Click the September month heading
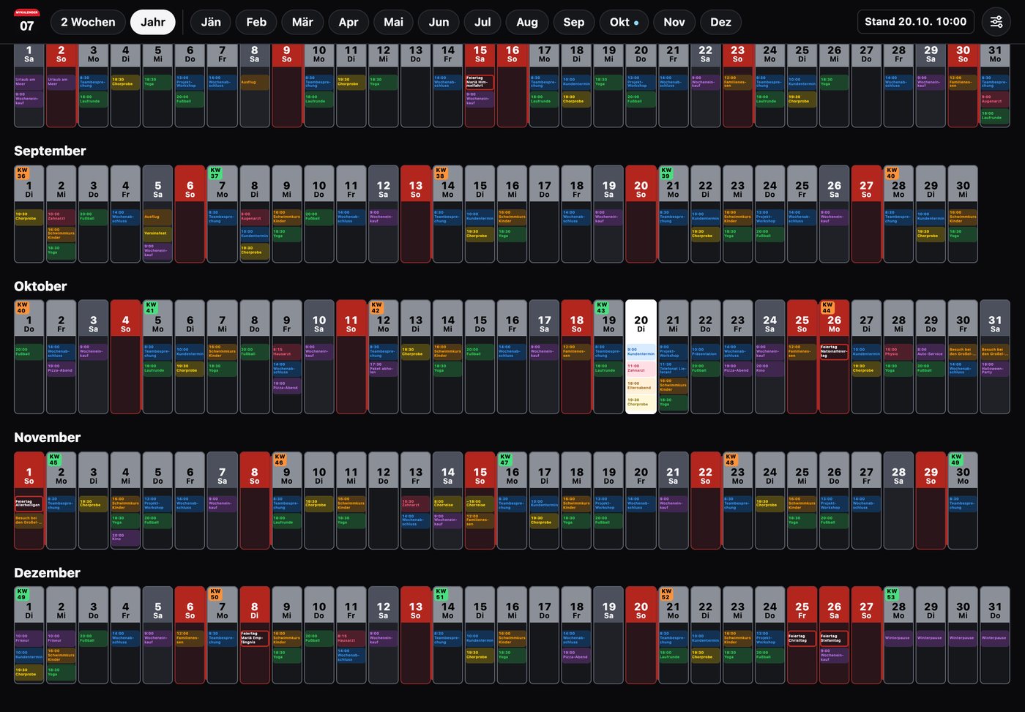This screenshot has height=712, width=1025. 50,151
